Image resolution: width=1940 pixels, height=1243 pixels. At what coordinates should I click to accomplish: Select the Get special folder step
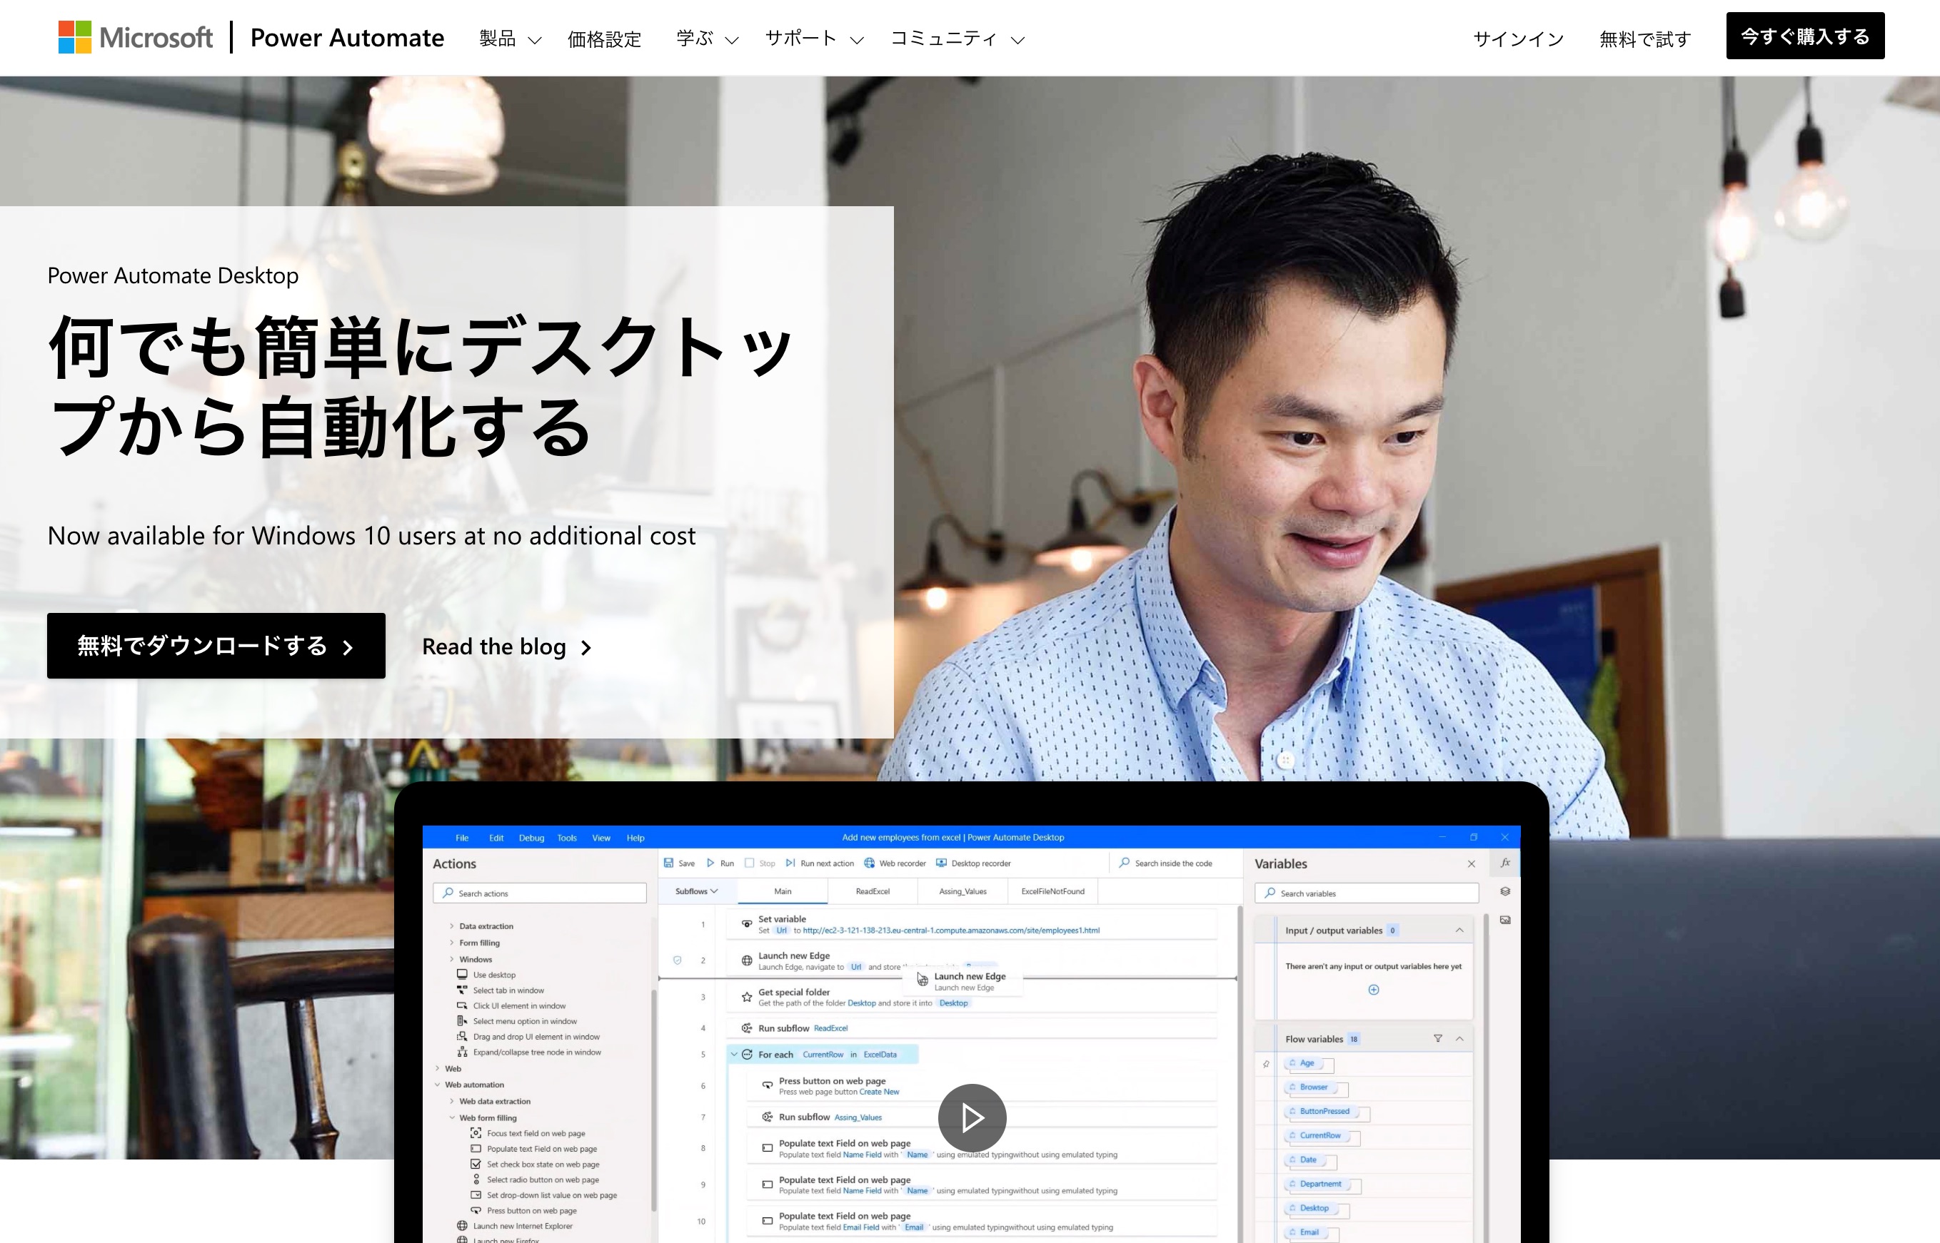[x=972, y=998]
